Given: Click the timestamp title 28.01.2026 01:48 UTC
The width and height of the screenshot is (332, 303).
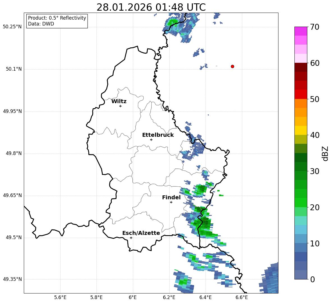Looking at the screenshot, I should pyautogui.click(x=151, y=7).
